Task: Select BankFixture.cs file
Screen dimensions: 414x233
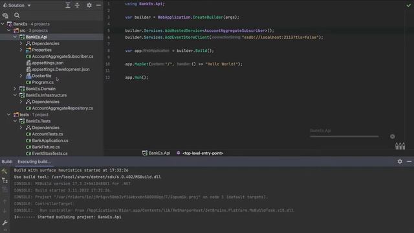Action: pyautogui.click(x=46, y=147)
